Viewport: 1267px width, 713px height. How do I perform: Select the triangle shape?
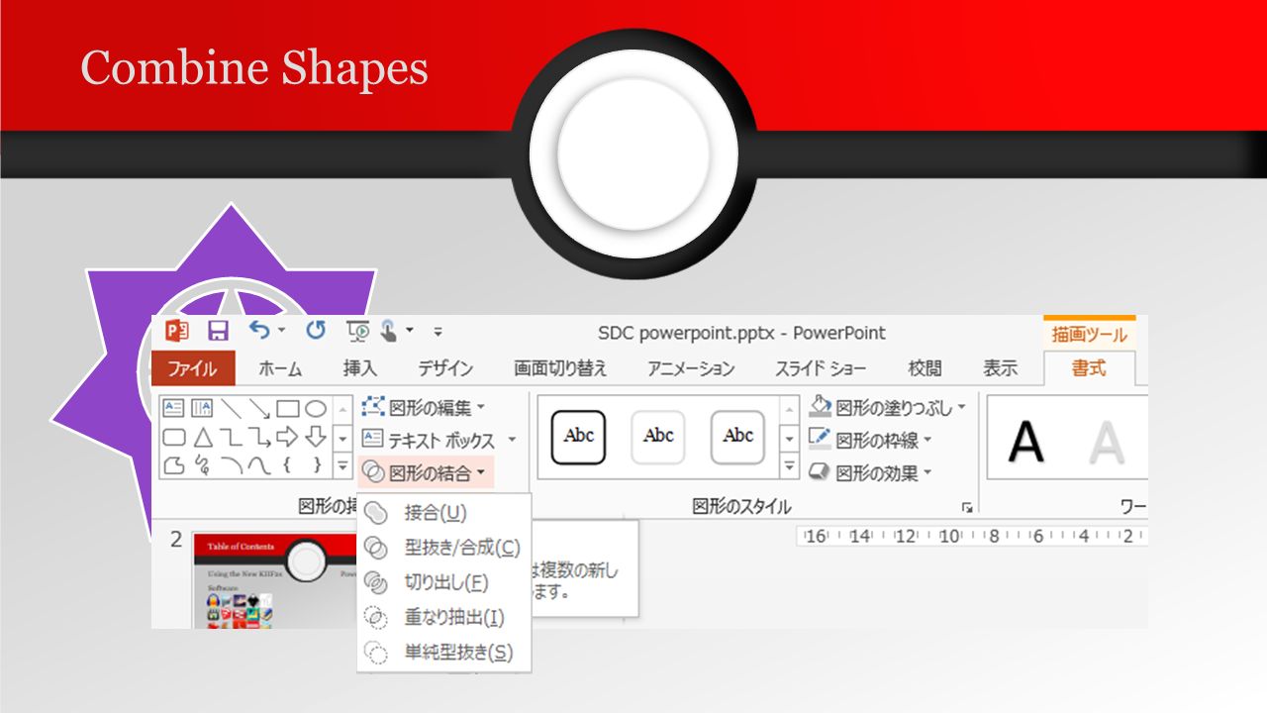point(202,437)
